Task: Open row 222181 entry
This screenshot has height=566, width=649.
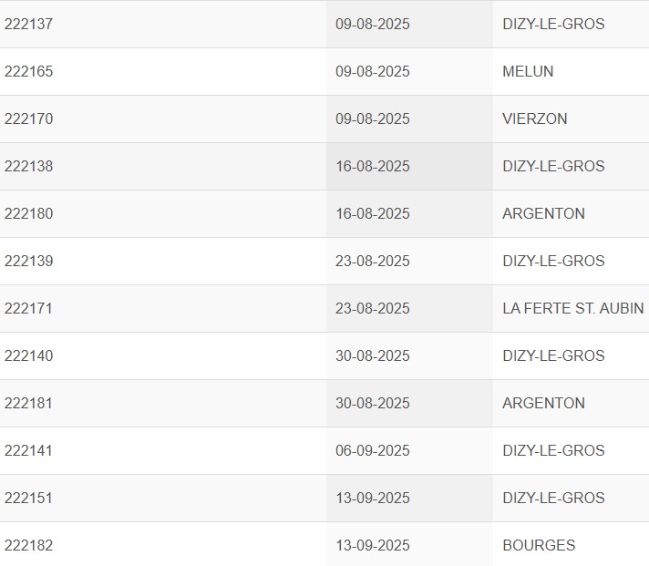Action: coord(28,403)
